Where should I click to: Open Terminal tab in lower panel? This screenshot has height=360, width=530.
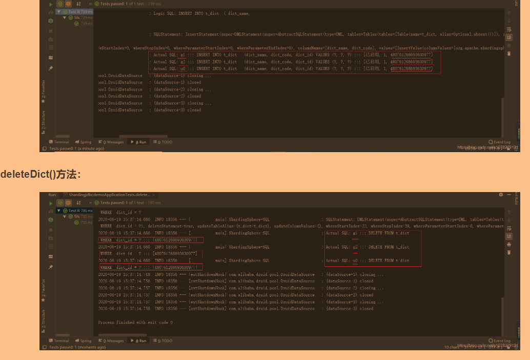pyautogui.click(x=59, y=341)
